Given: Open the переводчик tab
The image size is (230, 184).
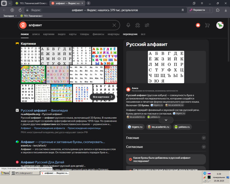Looking at the screenshot, I should (x=130, y=34).
